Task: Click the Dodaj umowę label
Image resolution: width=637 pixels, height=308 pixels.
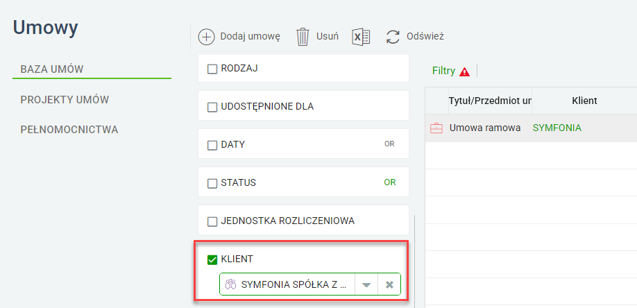Action: pos(250,37)
